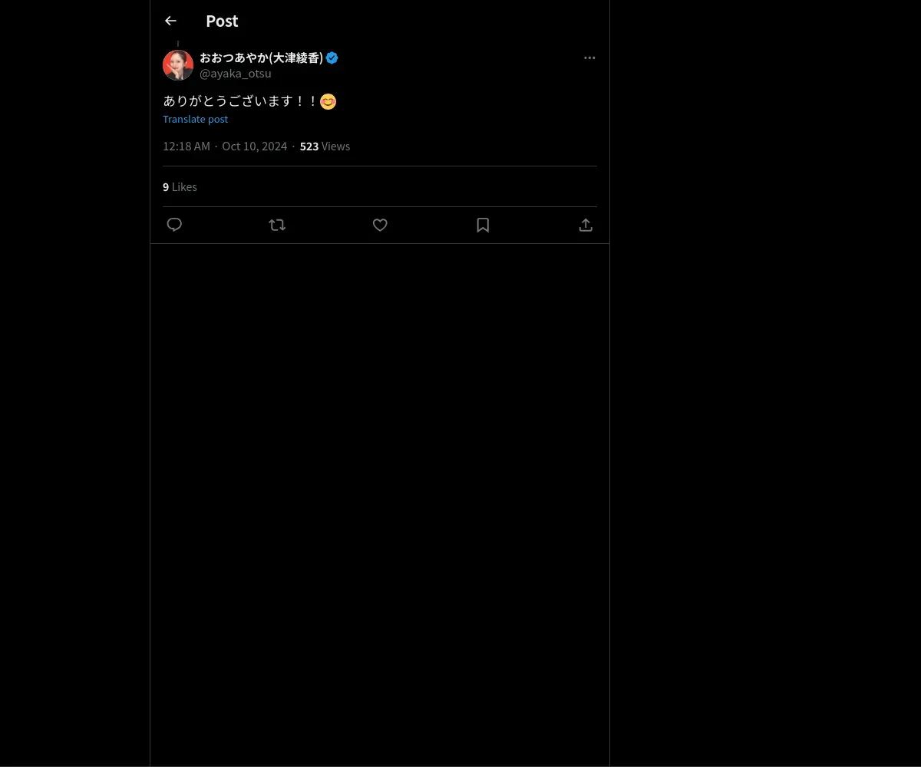The image size is (921, 767).
Task: Open the share post options
Action: [586, 225]
